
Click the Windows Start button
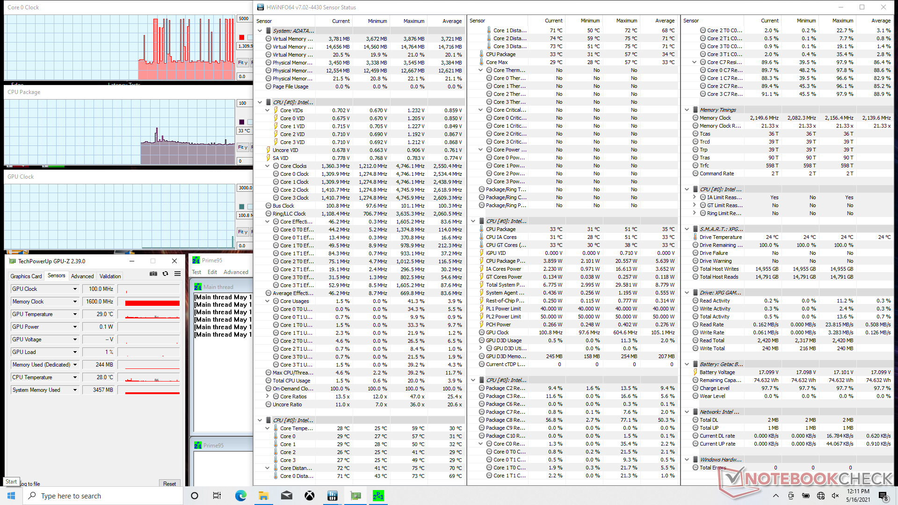click(11, 496)
